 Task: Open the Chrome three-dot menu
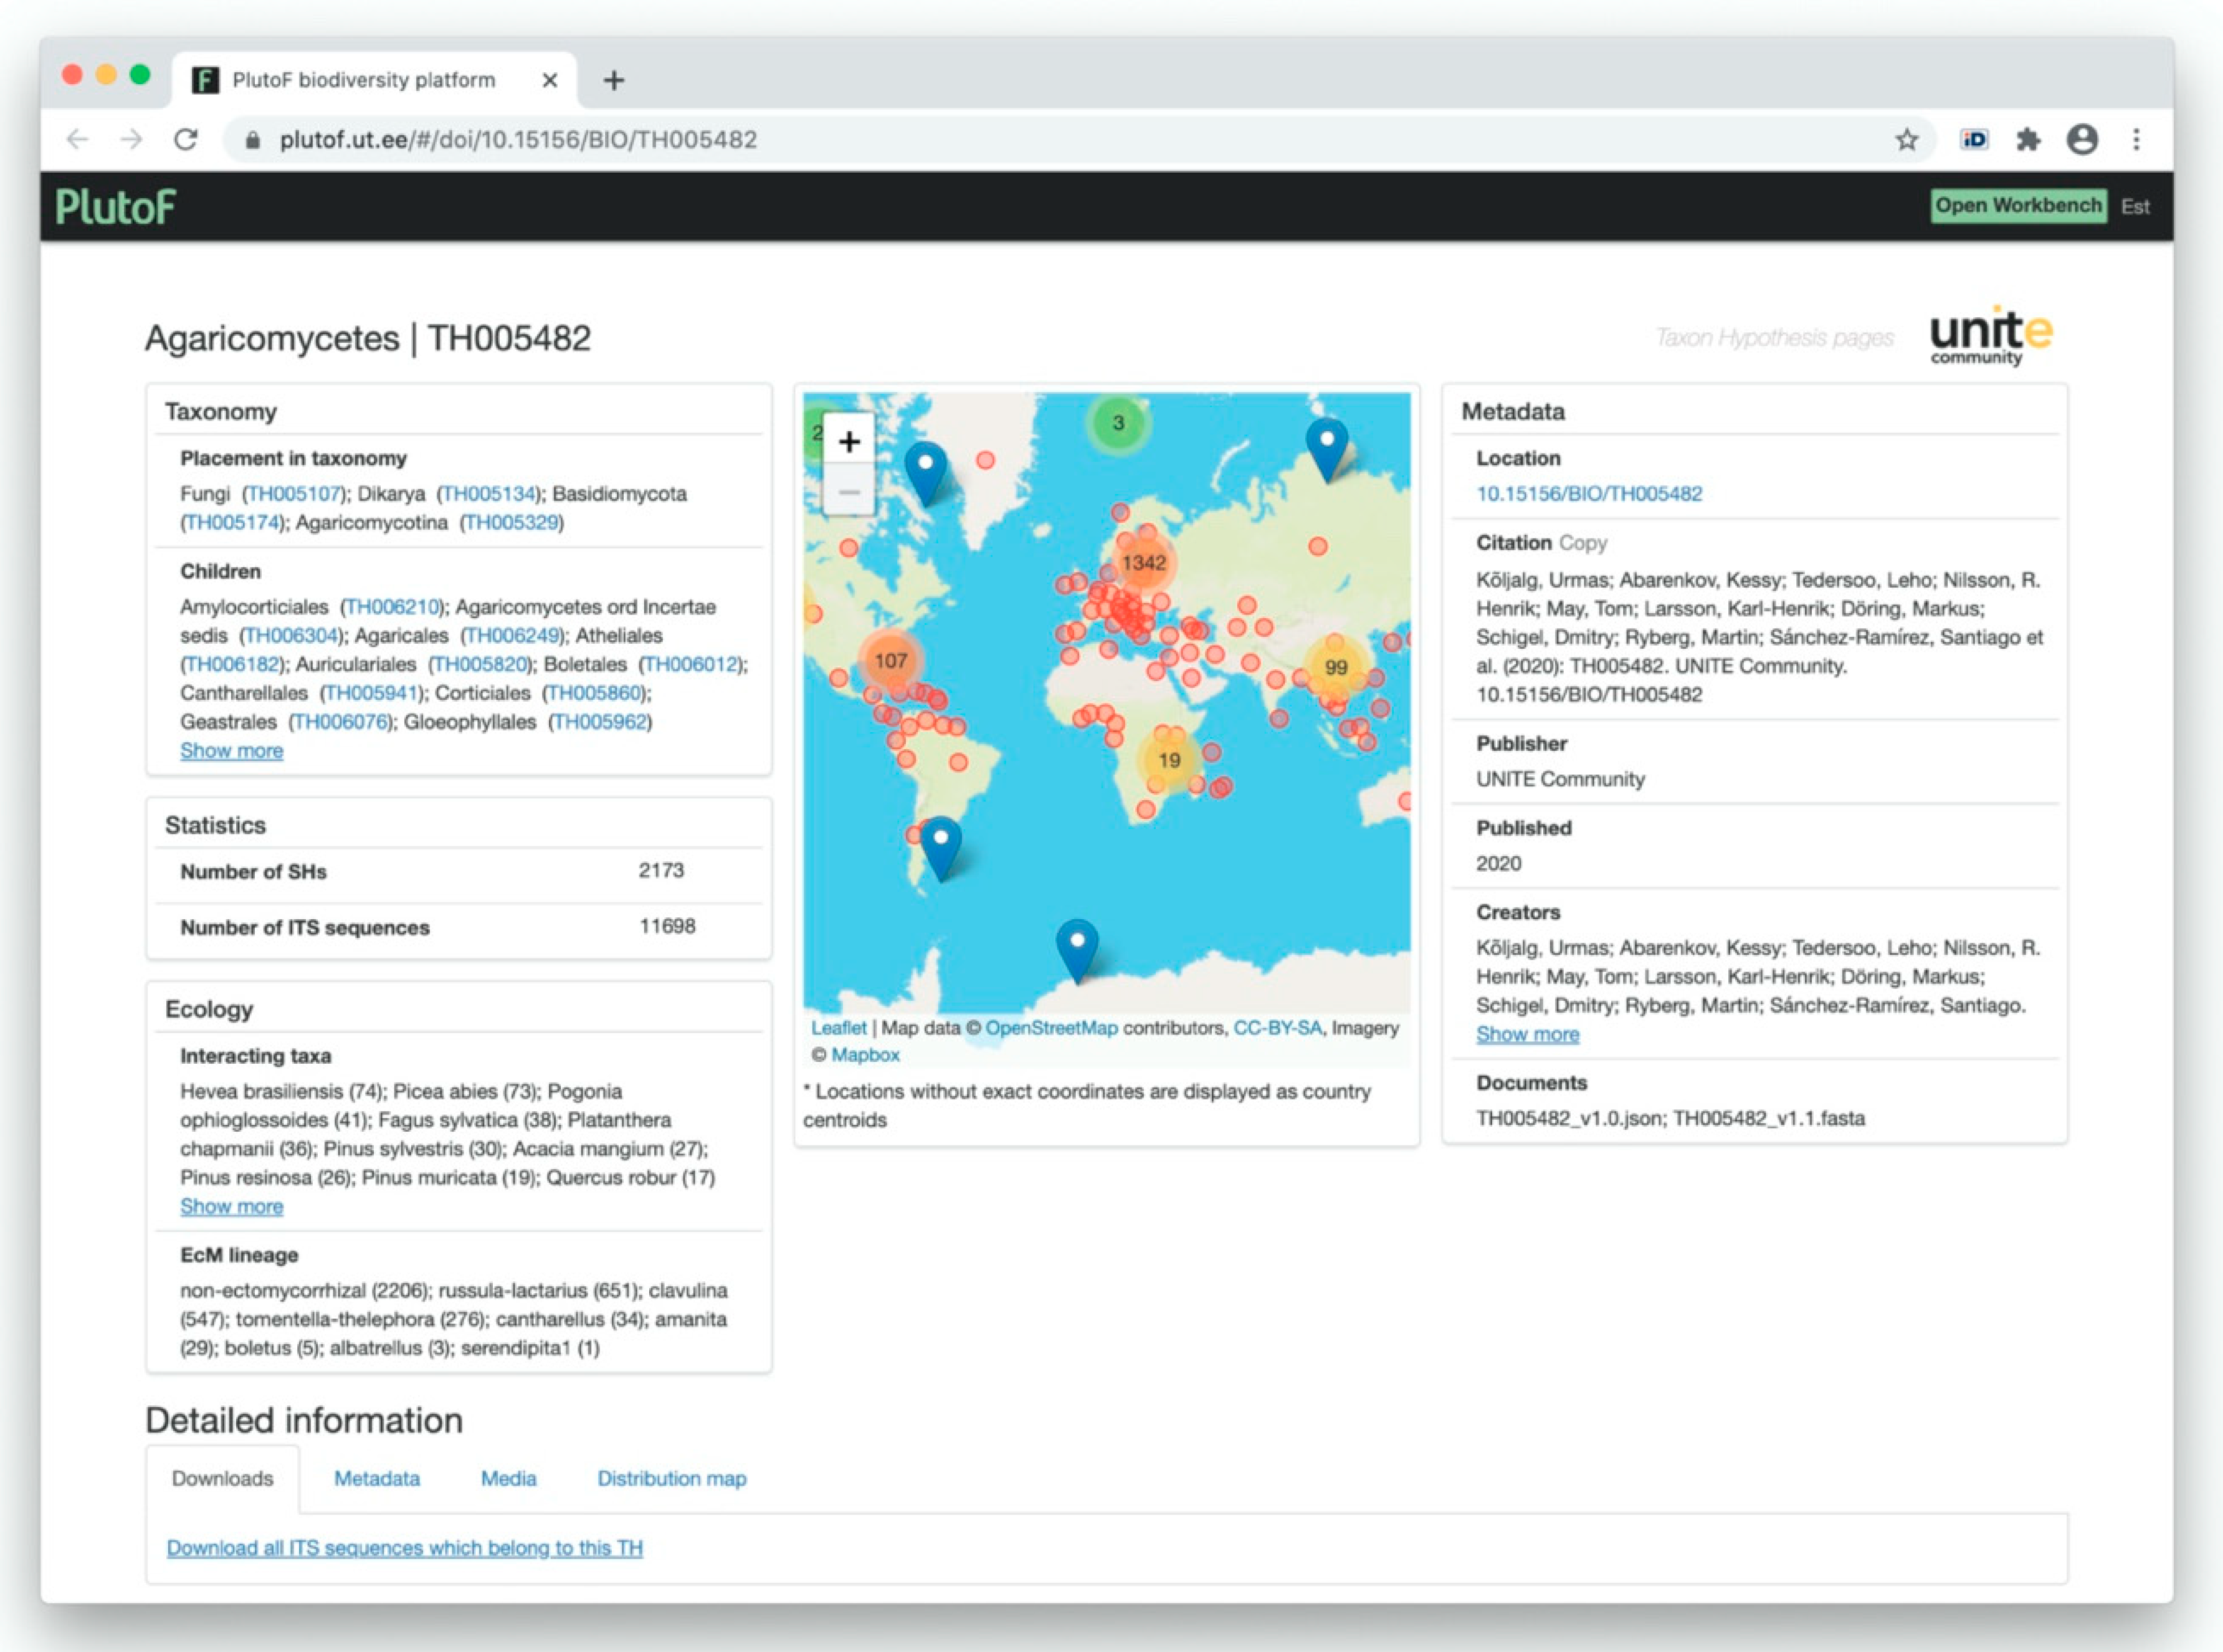click(2136, 140)
